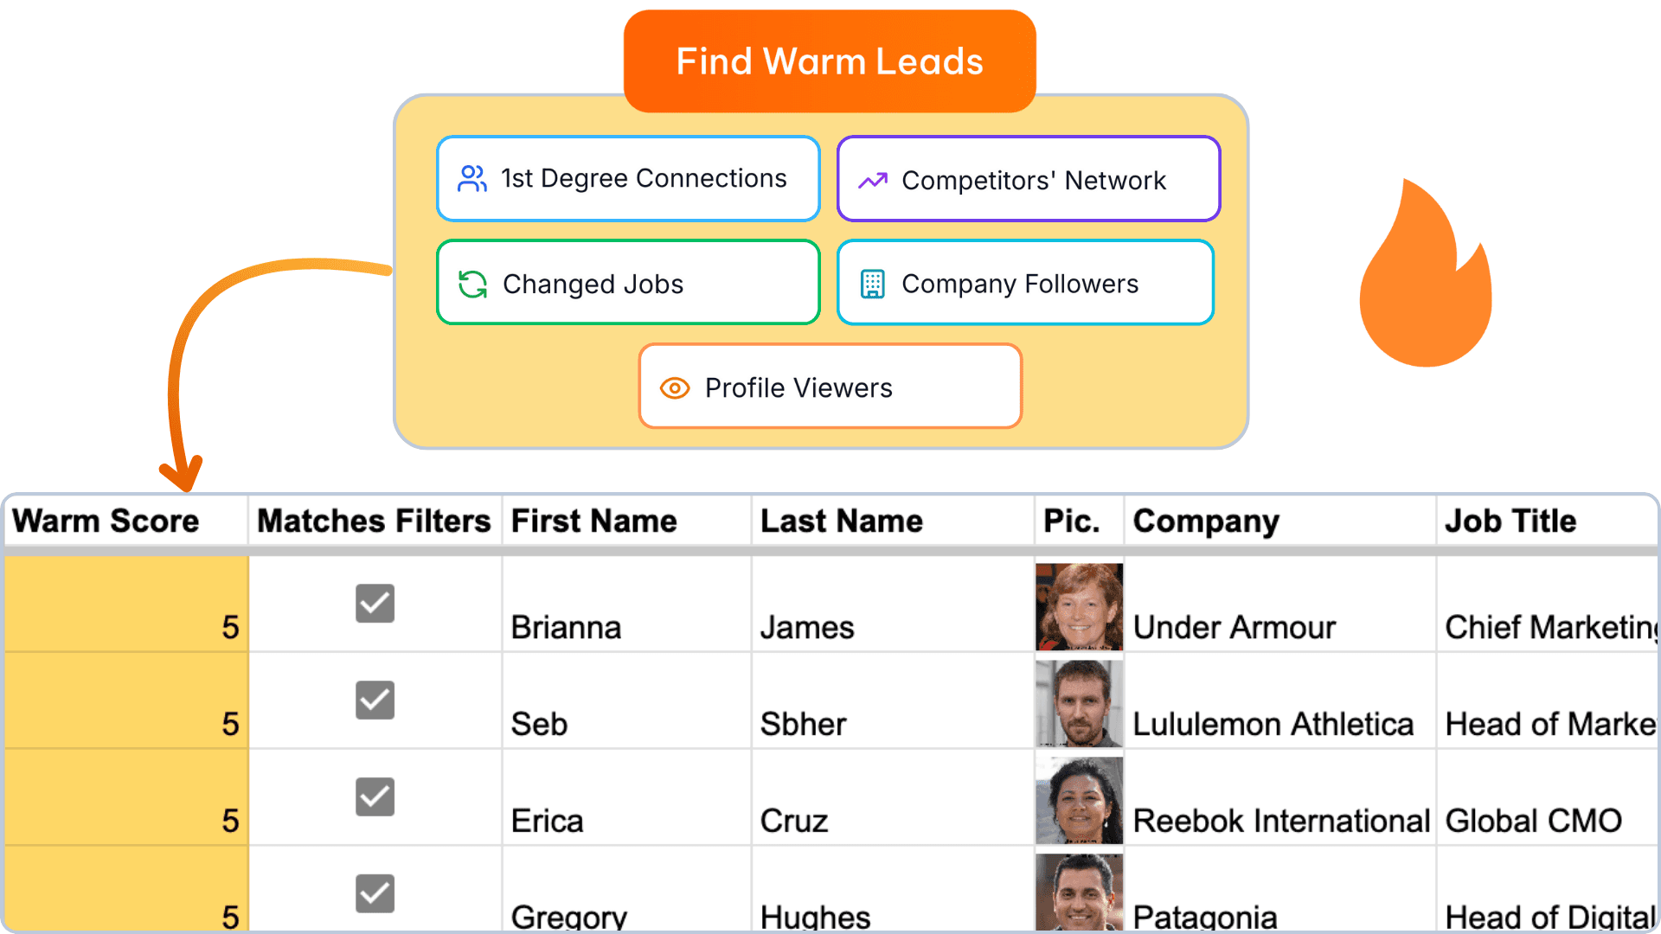Image resolution: width=1661 pixels, height=934 pixels.
Task: Click the Warm Score column header
Action: tap(106, 520)
